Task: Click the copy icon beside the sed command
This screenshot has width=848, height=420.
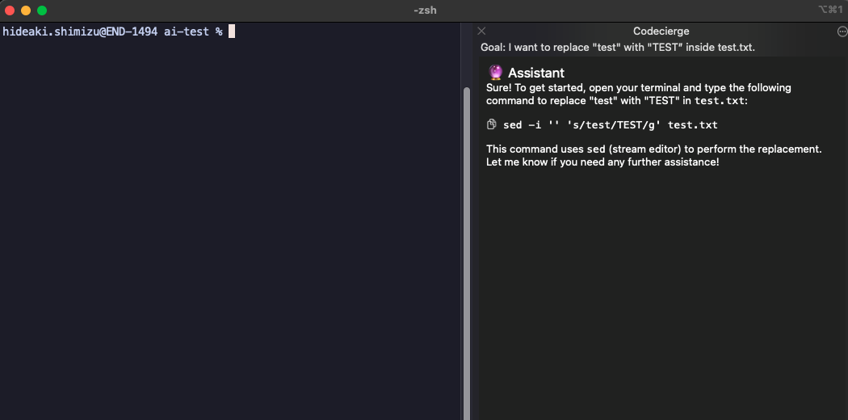Action: point(491,124)
